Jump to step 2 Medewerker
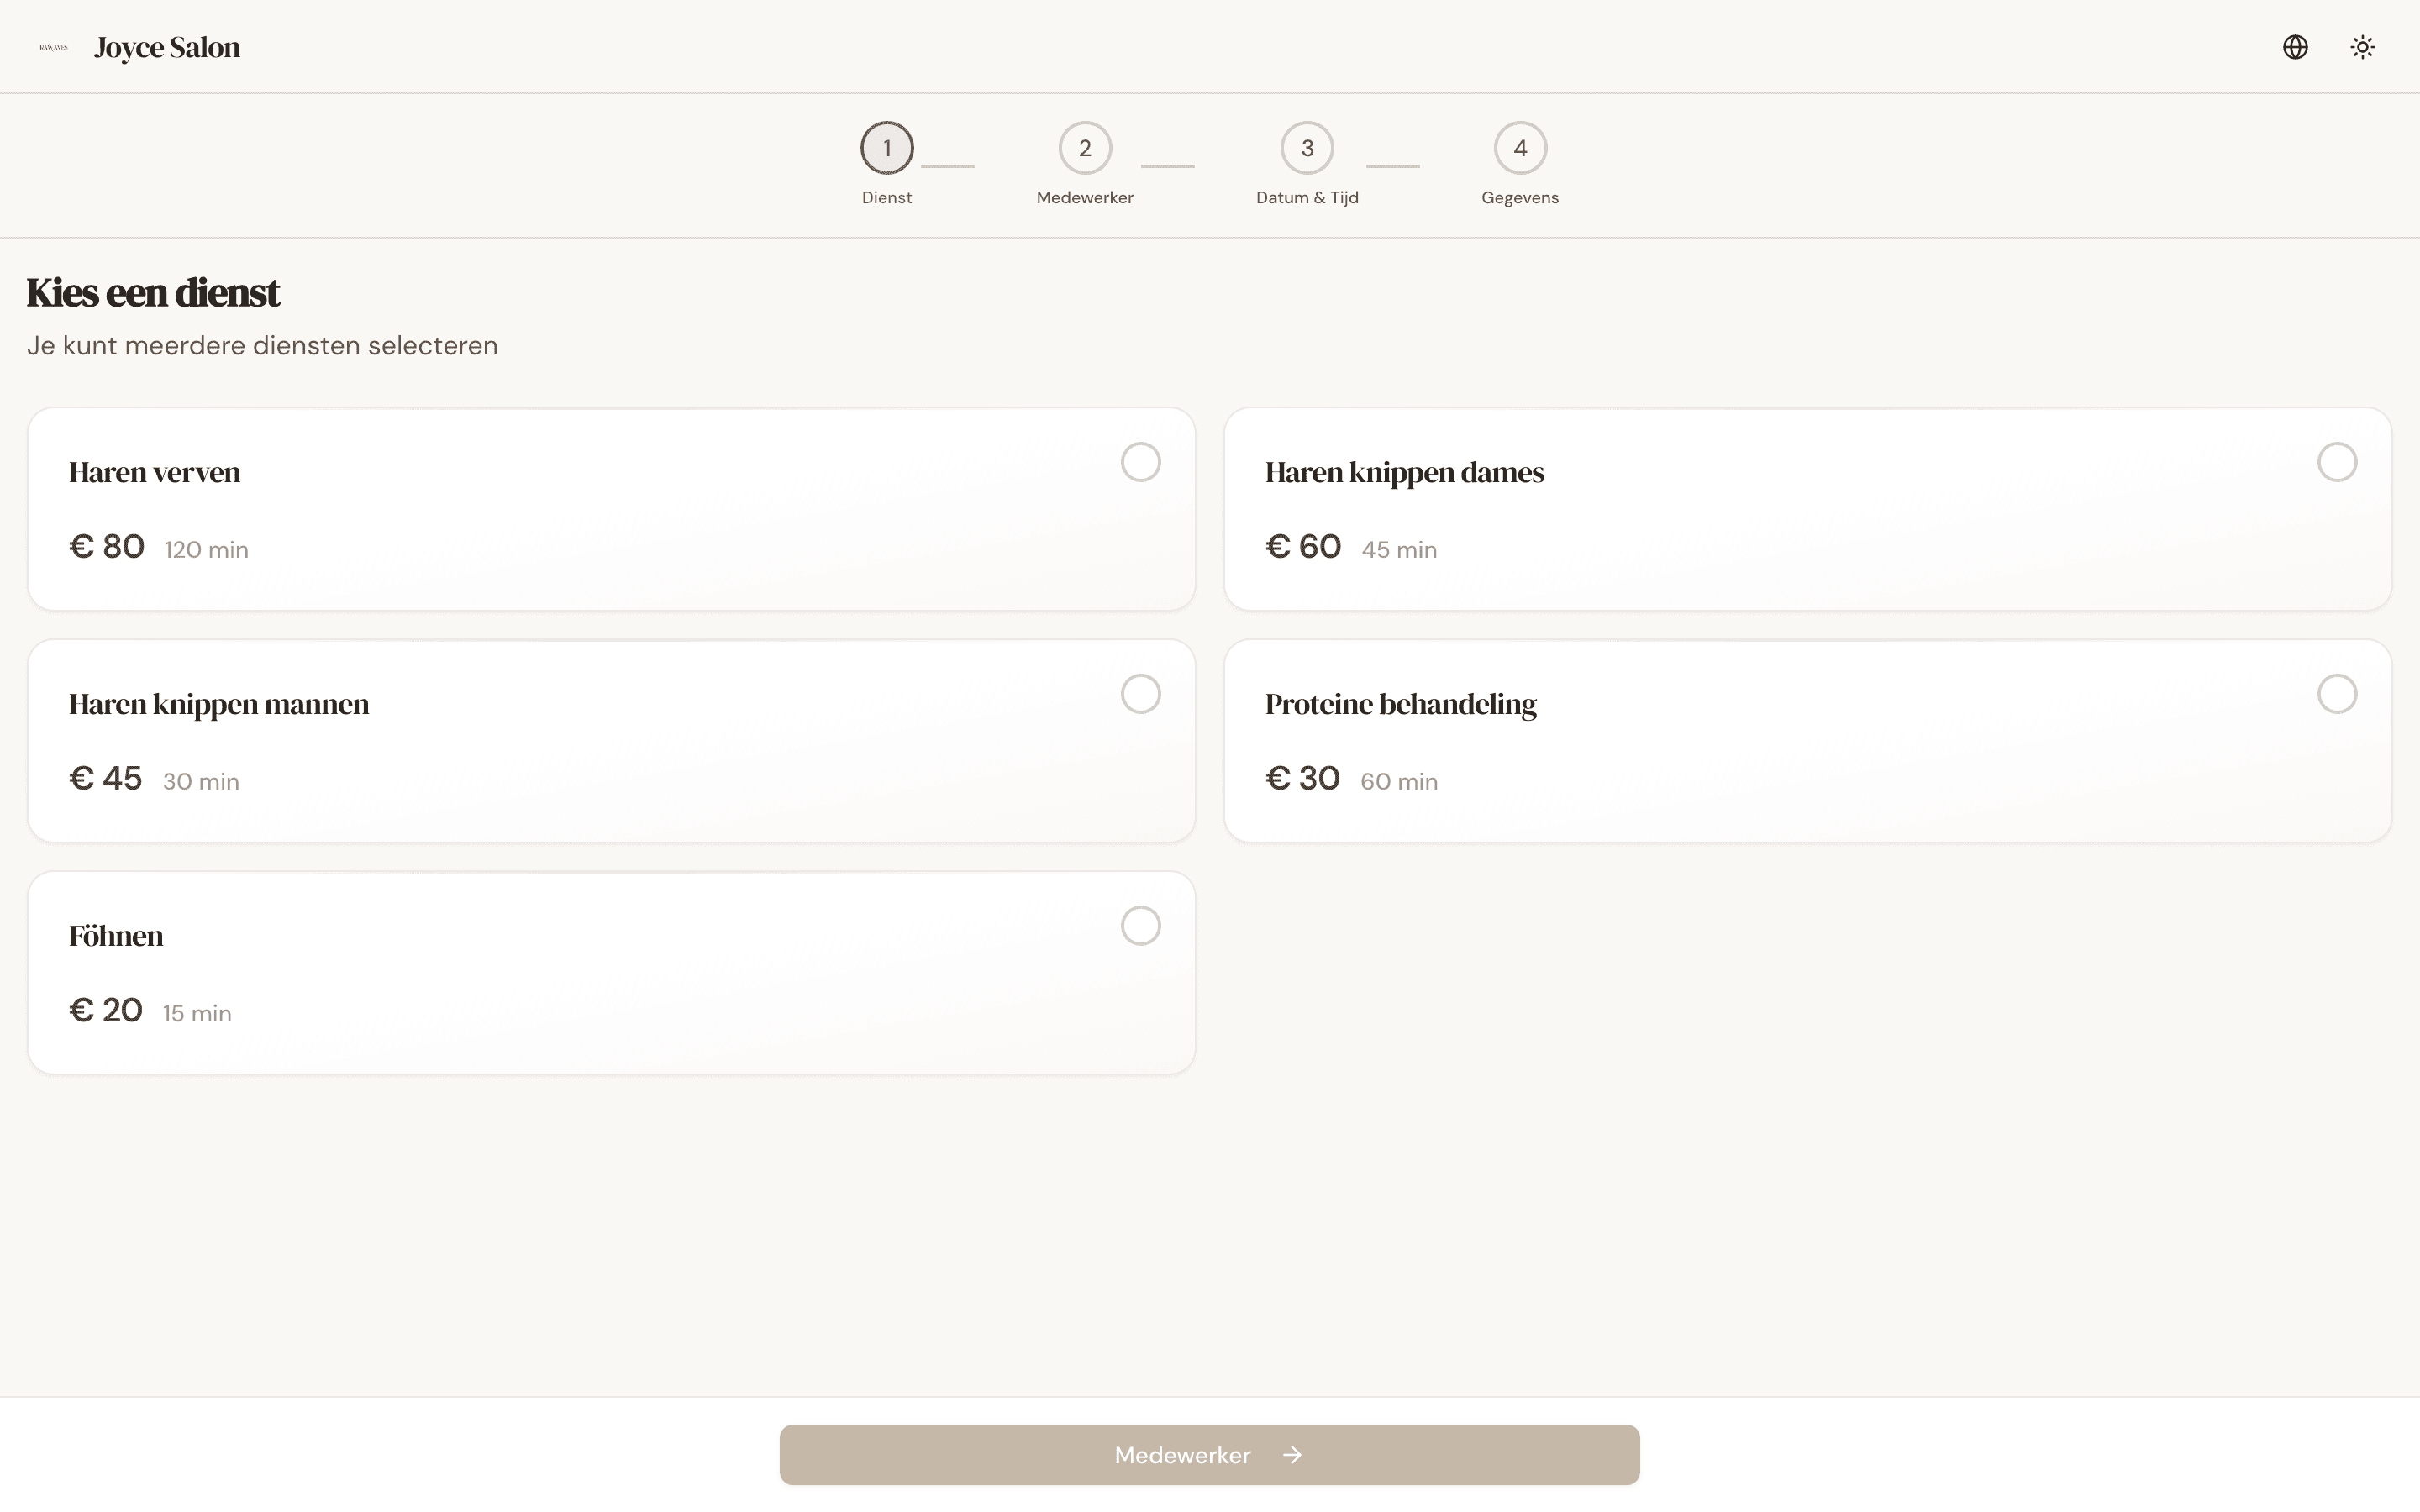Screen dimensions: 2420x1512 (1085, 148)
